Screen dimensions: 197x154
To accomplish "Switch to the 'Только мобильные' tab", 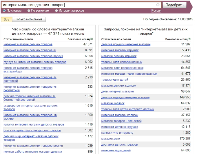I will pyautogui.click(x=29, y=19).
